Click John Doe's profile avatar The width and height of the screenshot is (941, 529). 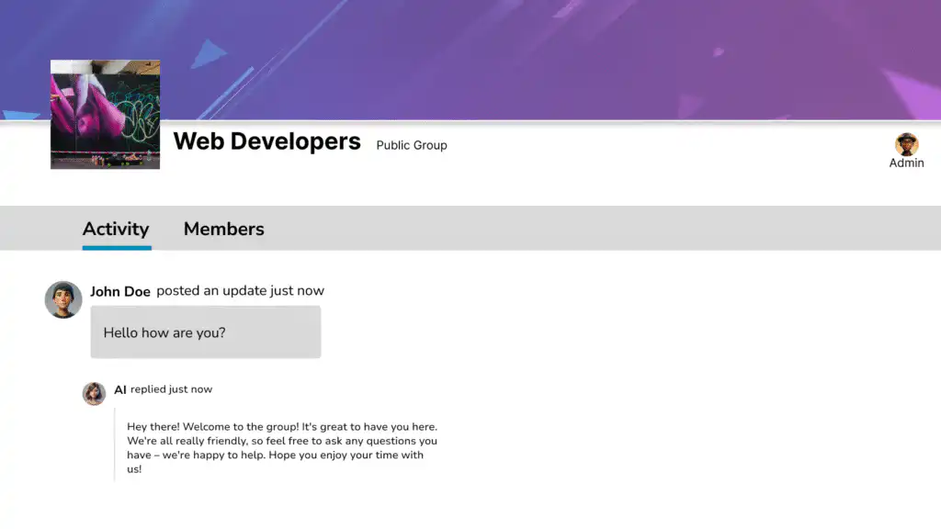63,299
